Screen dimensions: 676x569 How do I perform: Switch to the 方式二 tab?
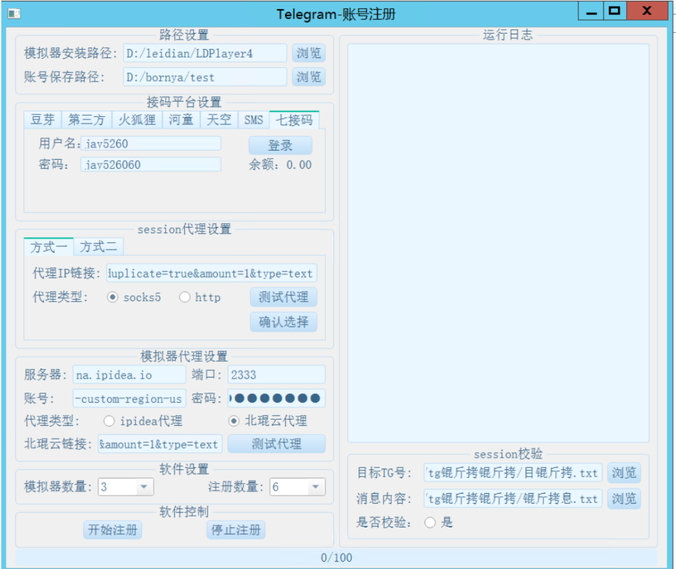click(x=98, y=247)
